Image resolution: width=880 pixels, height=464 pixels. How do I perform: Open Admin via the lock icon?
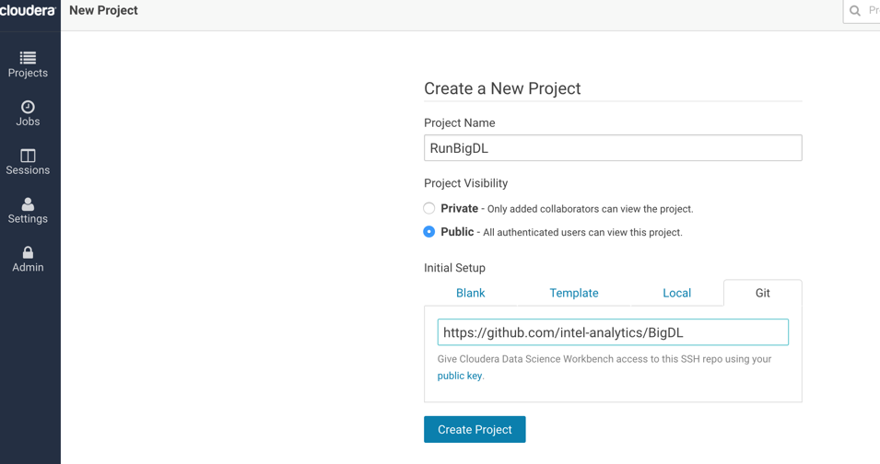28,253
